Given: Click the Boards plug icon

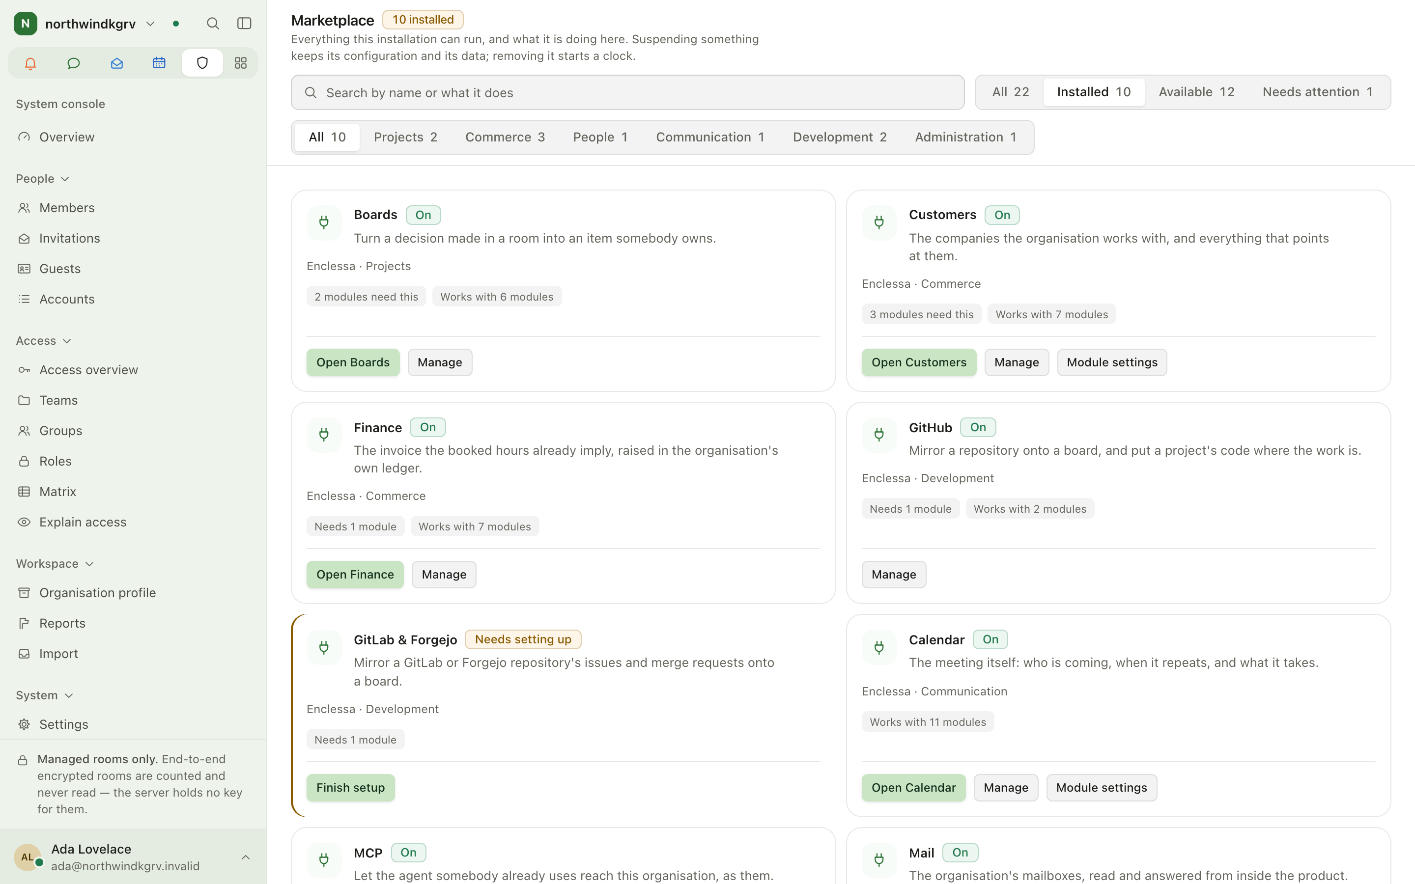Looking at the screenshot, I should [324, 222].
